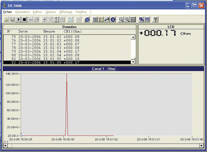
Task: Click the greyed branch-shaped toolbar icon
Action: [50, 20]
